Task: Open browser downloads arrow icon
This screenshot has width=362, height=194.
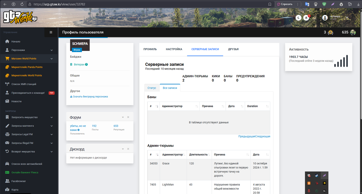Action: coord(359,4)
